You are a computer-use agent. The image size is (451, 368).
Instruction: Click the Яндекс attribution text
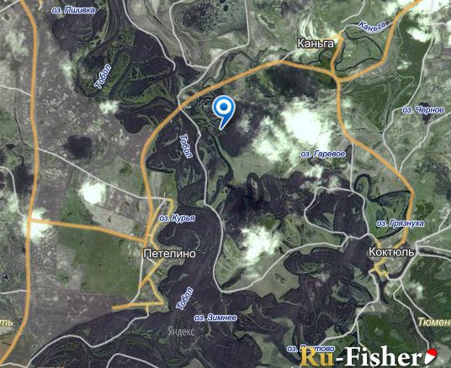click(181, 332)
